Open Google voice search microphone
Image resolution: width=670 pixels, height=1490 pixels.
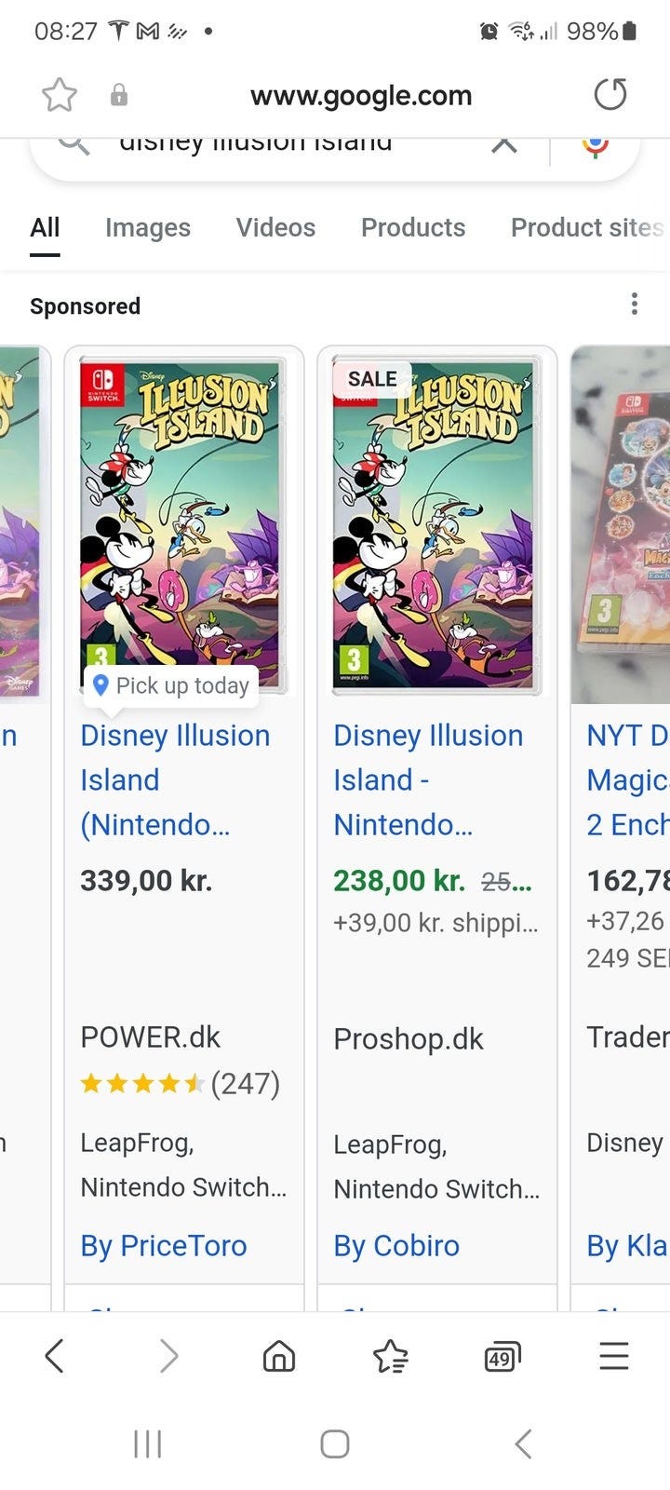pyautogui.click(x=596, y=146)
